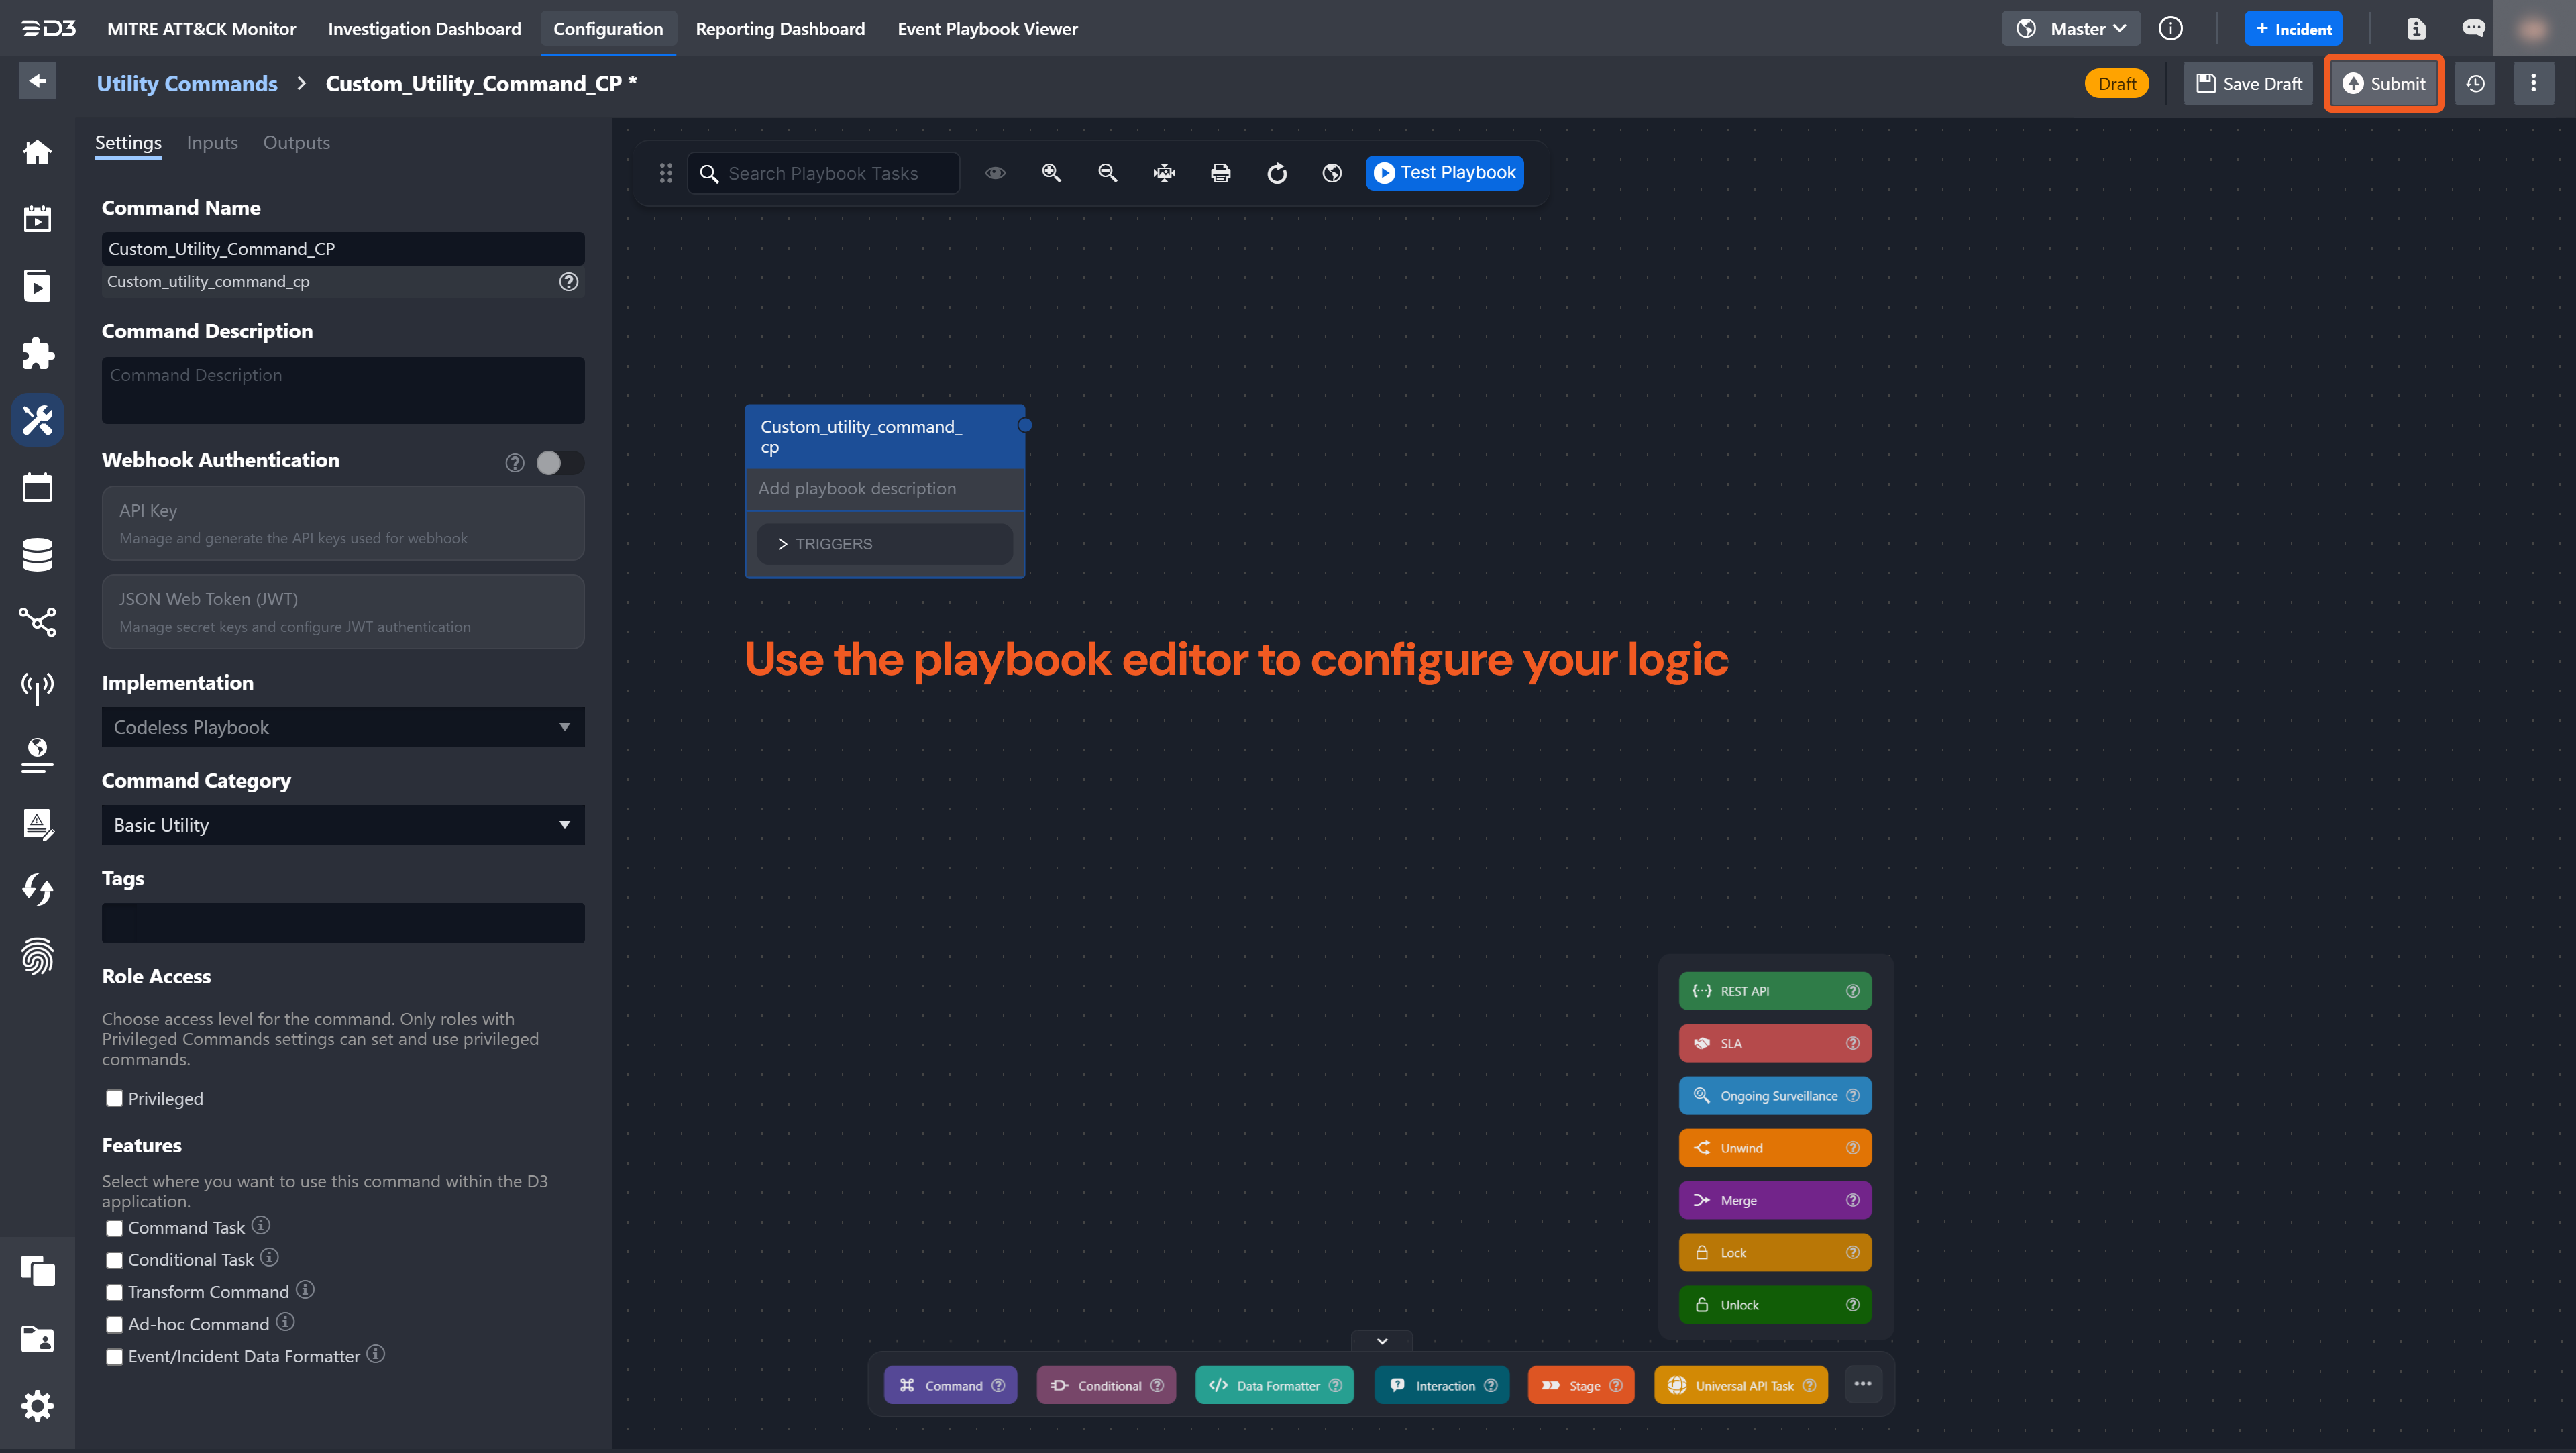2576x1453 pixels.
Task: Click the zoom out magnifier icon
Action: (x=1107, y=173)
